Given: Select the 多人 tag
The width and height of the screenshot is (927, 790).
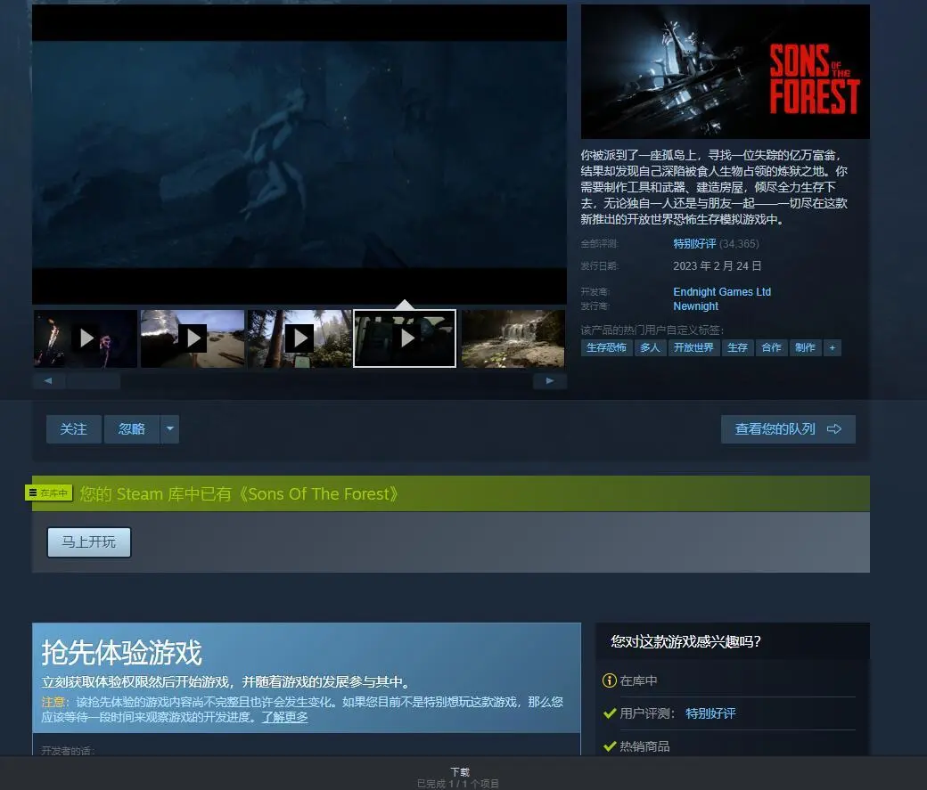Looking at the screenshot, I should [651, 347].
